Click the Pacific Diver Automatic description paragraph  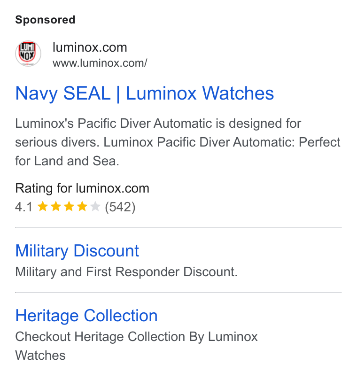[x=178, y=142]
